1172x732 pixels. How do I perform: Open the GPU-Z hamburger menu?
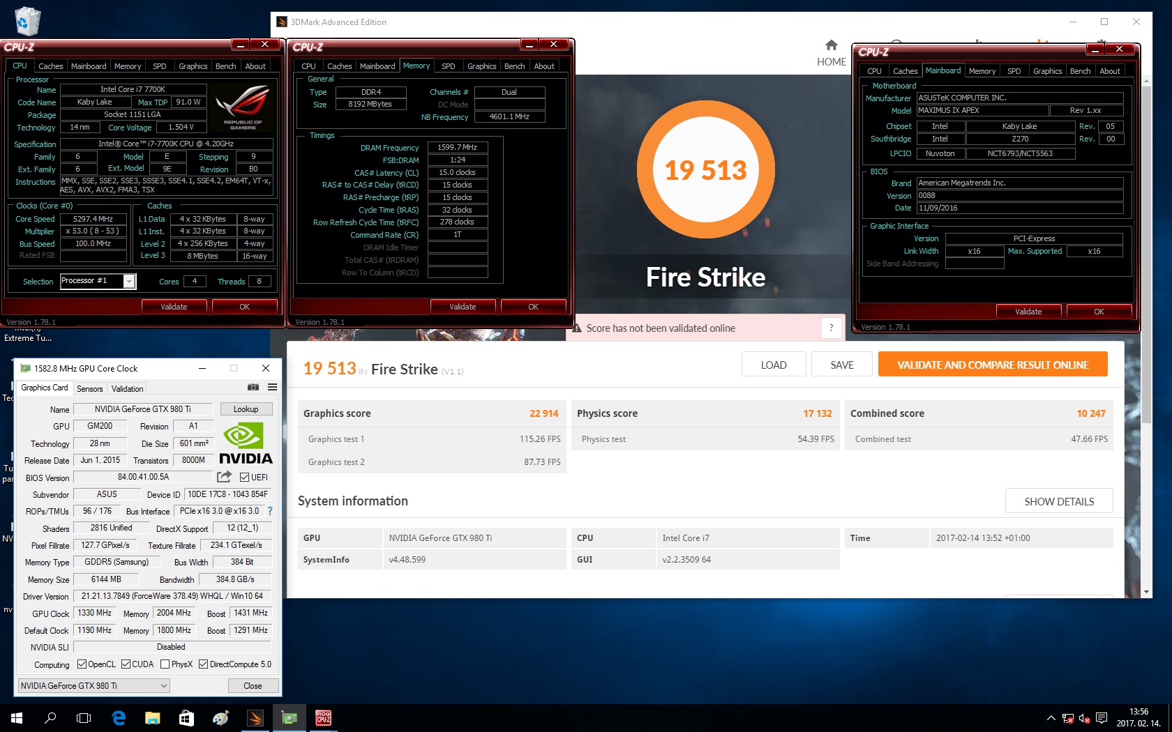click(272, 388)
